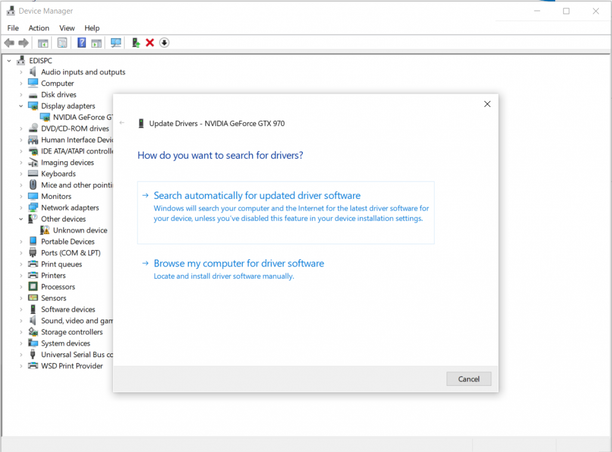Image resolution: width=612 pixels, height=452 pixels.
Task: Click the Imaging devices icon
Action: (33, 162)
